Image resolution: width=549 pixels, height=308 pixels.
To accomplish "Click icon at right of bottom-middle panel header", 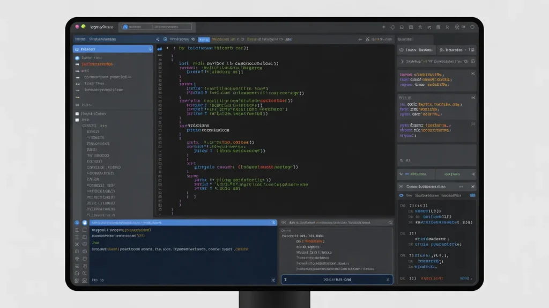I will 390,223.
